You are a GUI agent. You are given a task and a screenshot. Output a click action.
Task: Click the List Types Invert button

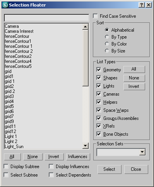coord(134,86)
